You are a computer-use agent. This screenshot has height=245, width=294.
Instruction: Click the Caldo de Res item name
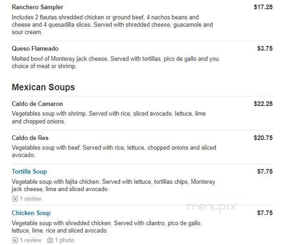30,138
